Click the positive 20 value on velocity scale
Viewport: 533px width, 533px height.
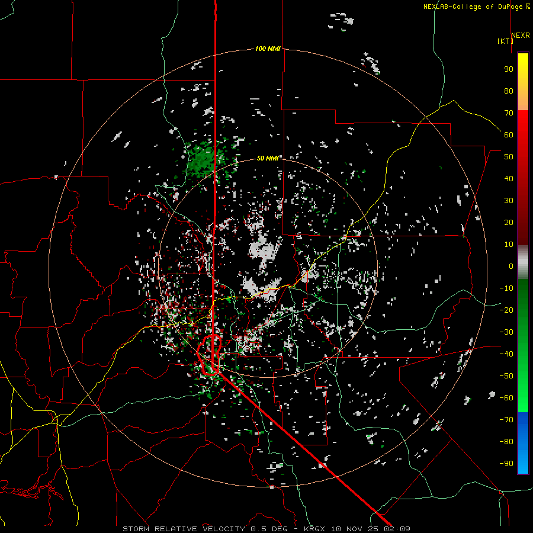509,223
